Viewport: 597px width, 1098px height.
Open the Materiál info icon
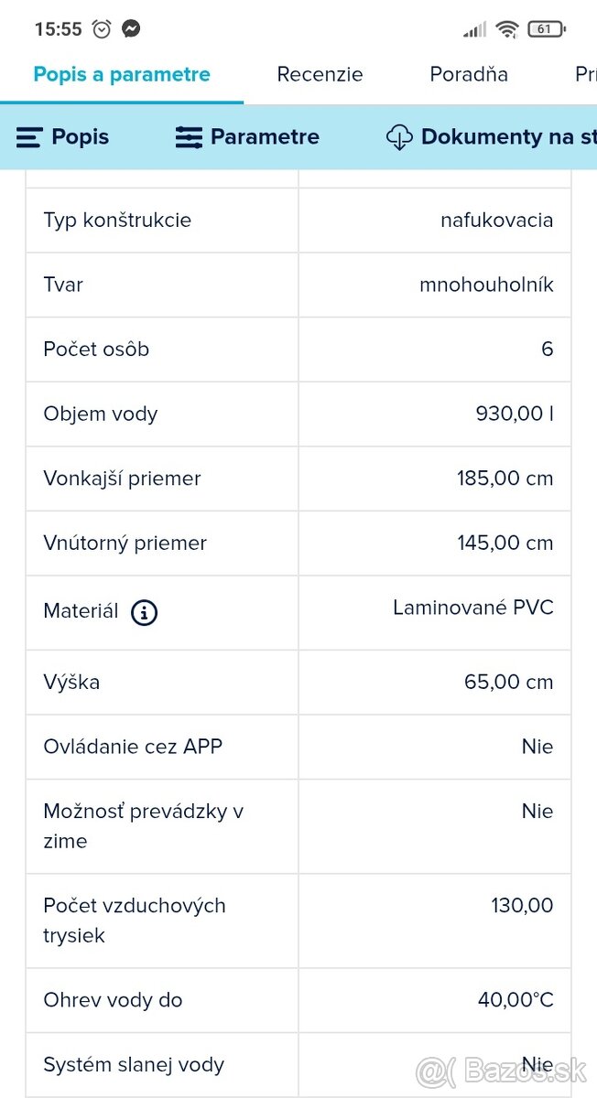point(143,613)
